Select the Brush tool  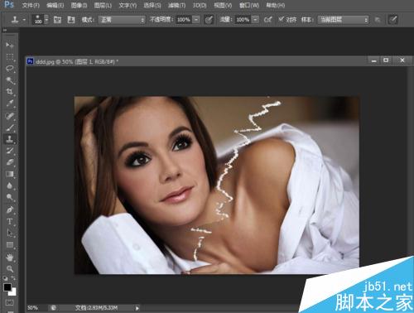pyautogui.click(x=10, y=128)
